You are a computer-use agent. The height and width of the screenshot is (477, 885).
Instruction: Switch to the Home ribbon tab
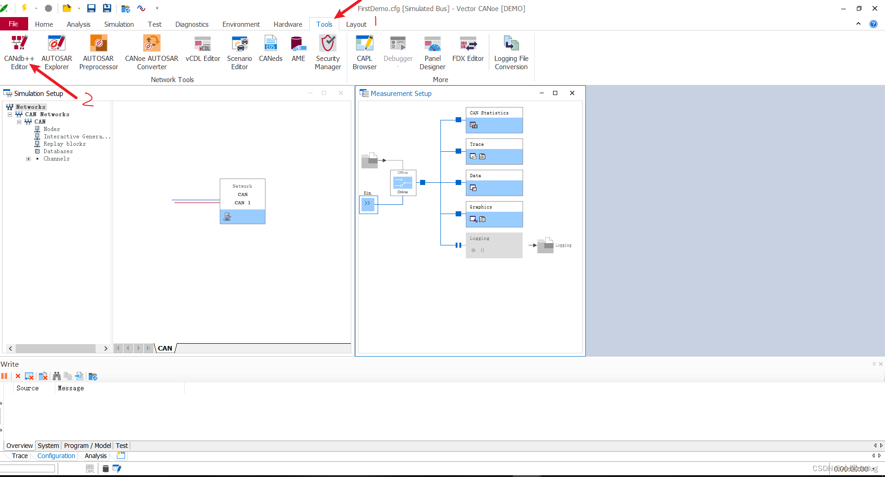coord(44,24)
